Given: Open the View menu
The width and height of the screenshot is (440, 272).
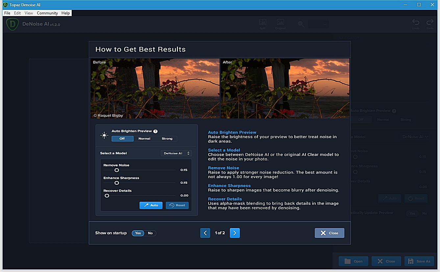Looking at the screenshot, I should click(29, 13).
